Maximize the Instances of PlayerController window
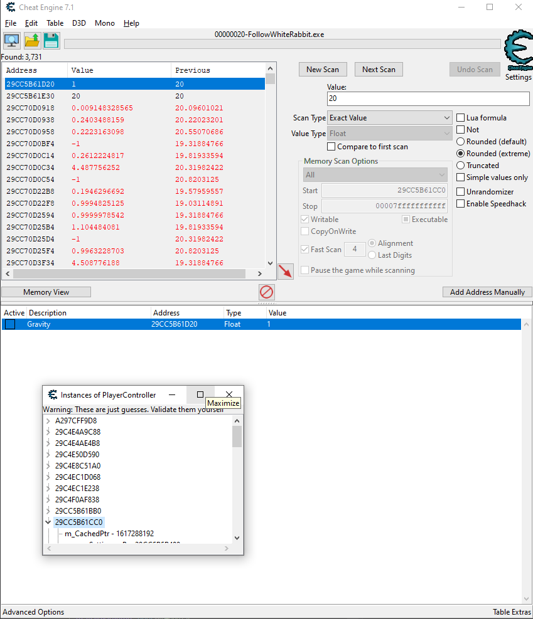Screen dimensions: 533x619 click(x=200, y=394)
